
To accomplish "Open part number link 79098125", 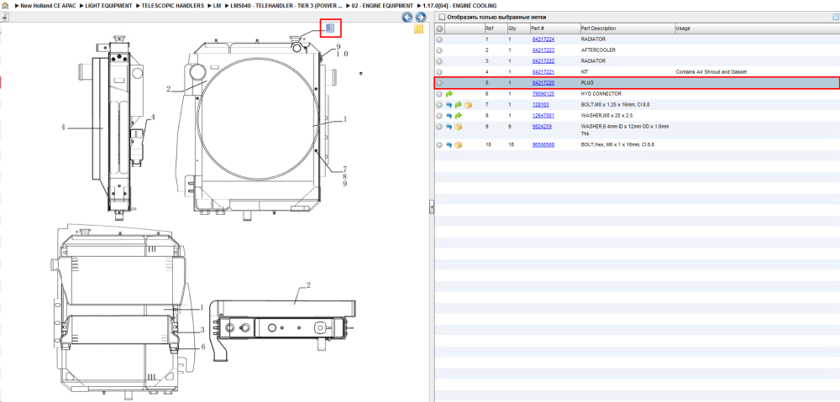I will pyautogui.click(x=543, y=94).
